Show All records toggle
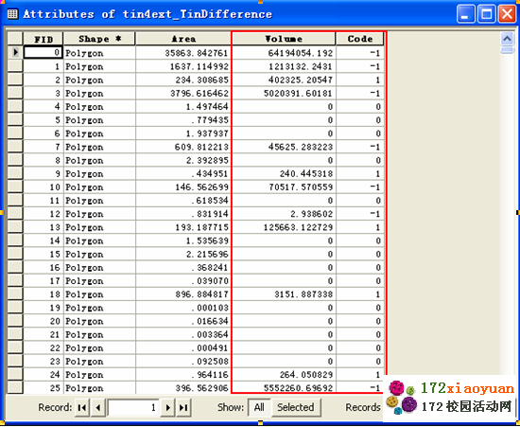Image resolution: width=520 pixels, height=427 pixels. 259,407
